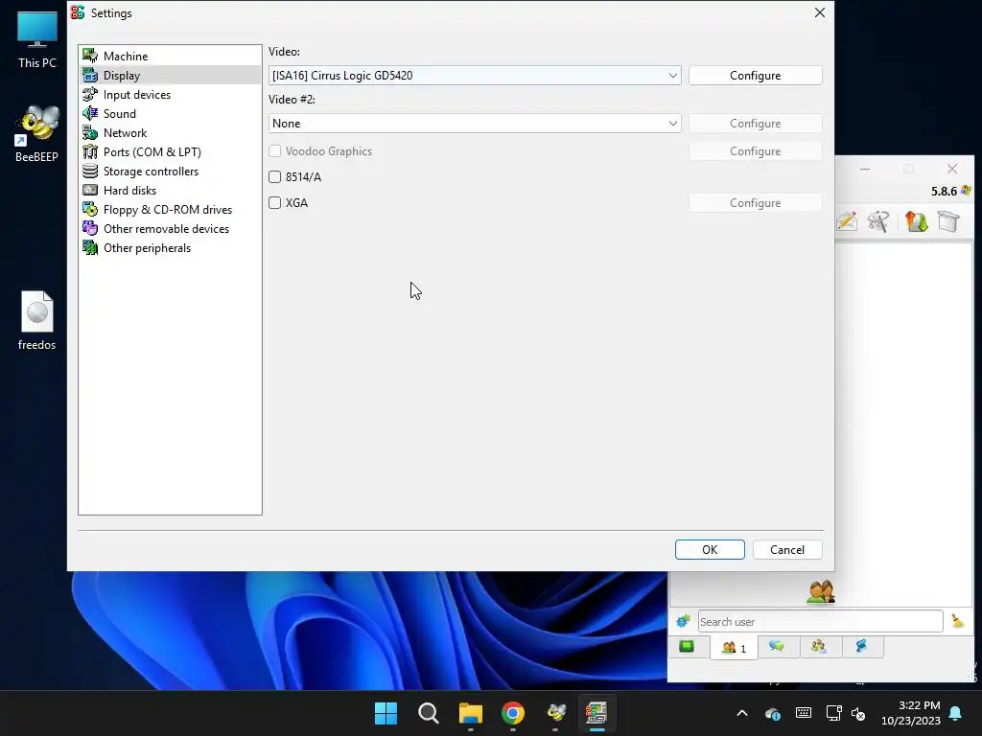Open Google Chrome from taskbar
982x736 pixels.
coord(513,713)
